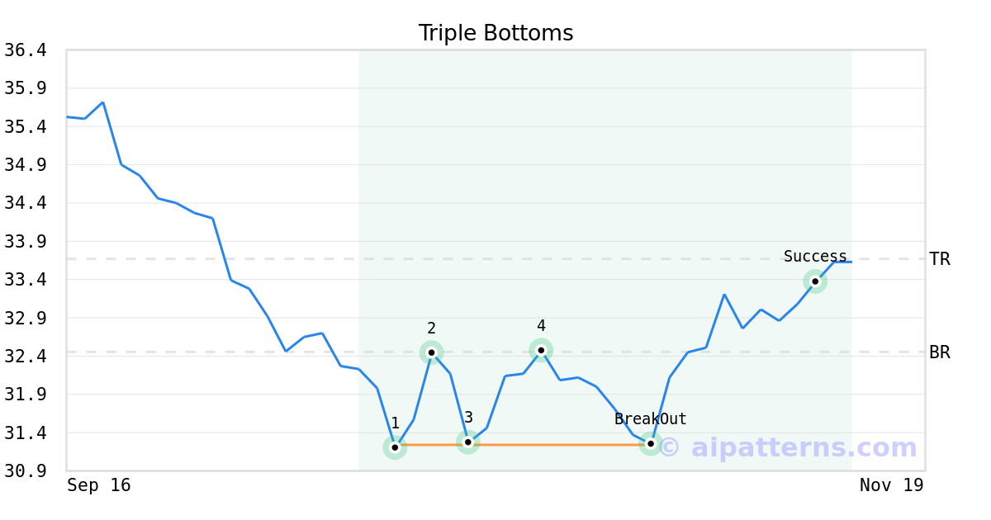Click the BreakOut text label

tap(651, 419)
